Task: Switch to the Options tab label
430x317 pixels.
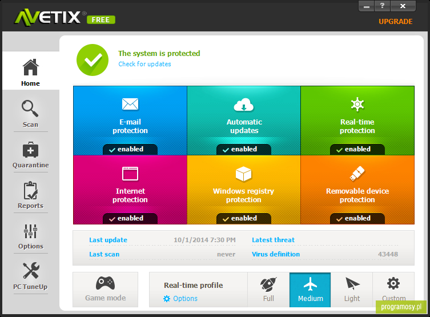Action: click(31, 246)
